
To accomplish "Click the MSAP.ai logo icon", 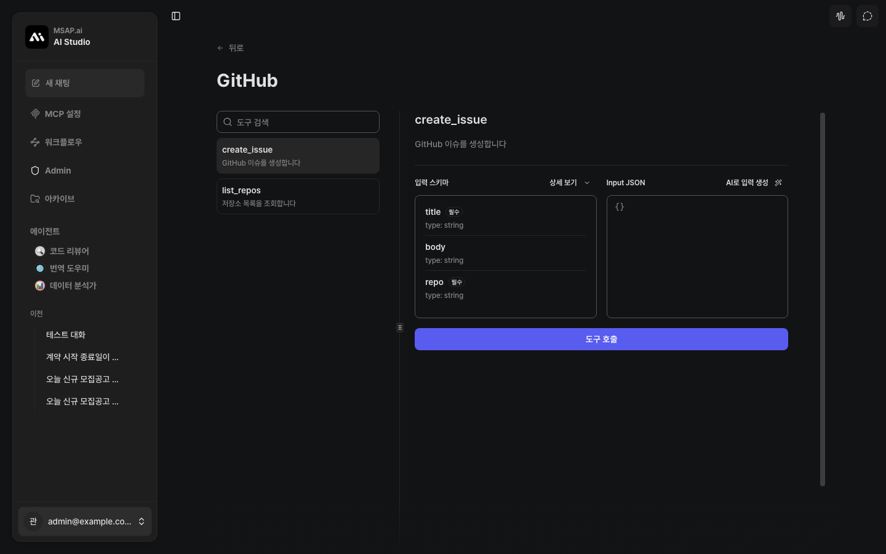I will (x=37, y=37).
